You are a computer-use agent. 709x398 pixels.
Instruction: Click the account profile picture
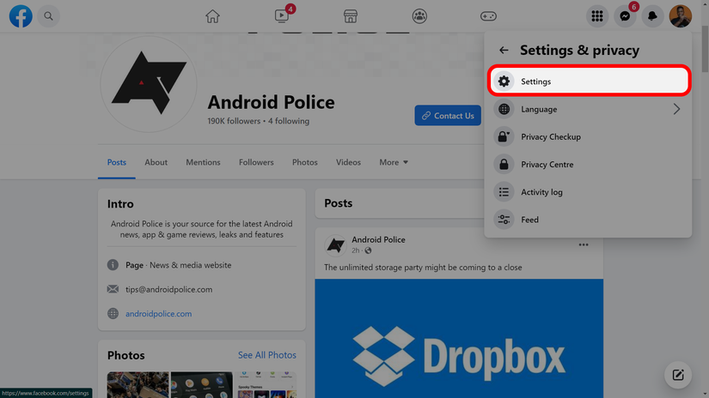pos(681,16)
